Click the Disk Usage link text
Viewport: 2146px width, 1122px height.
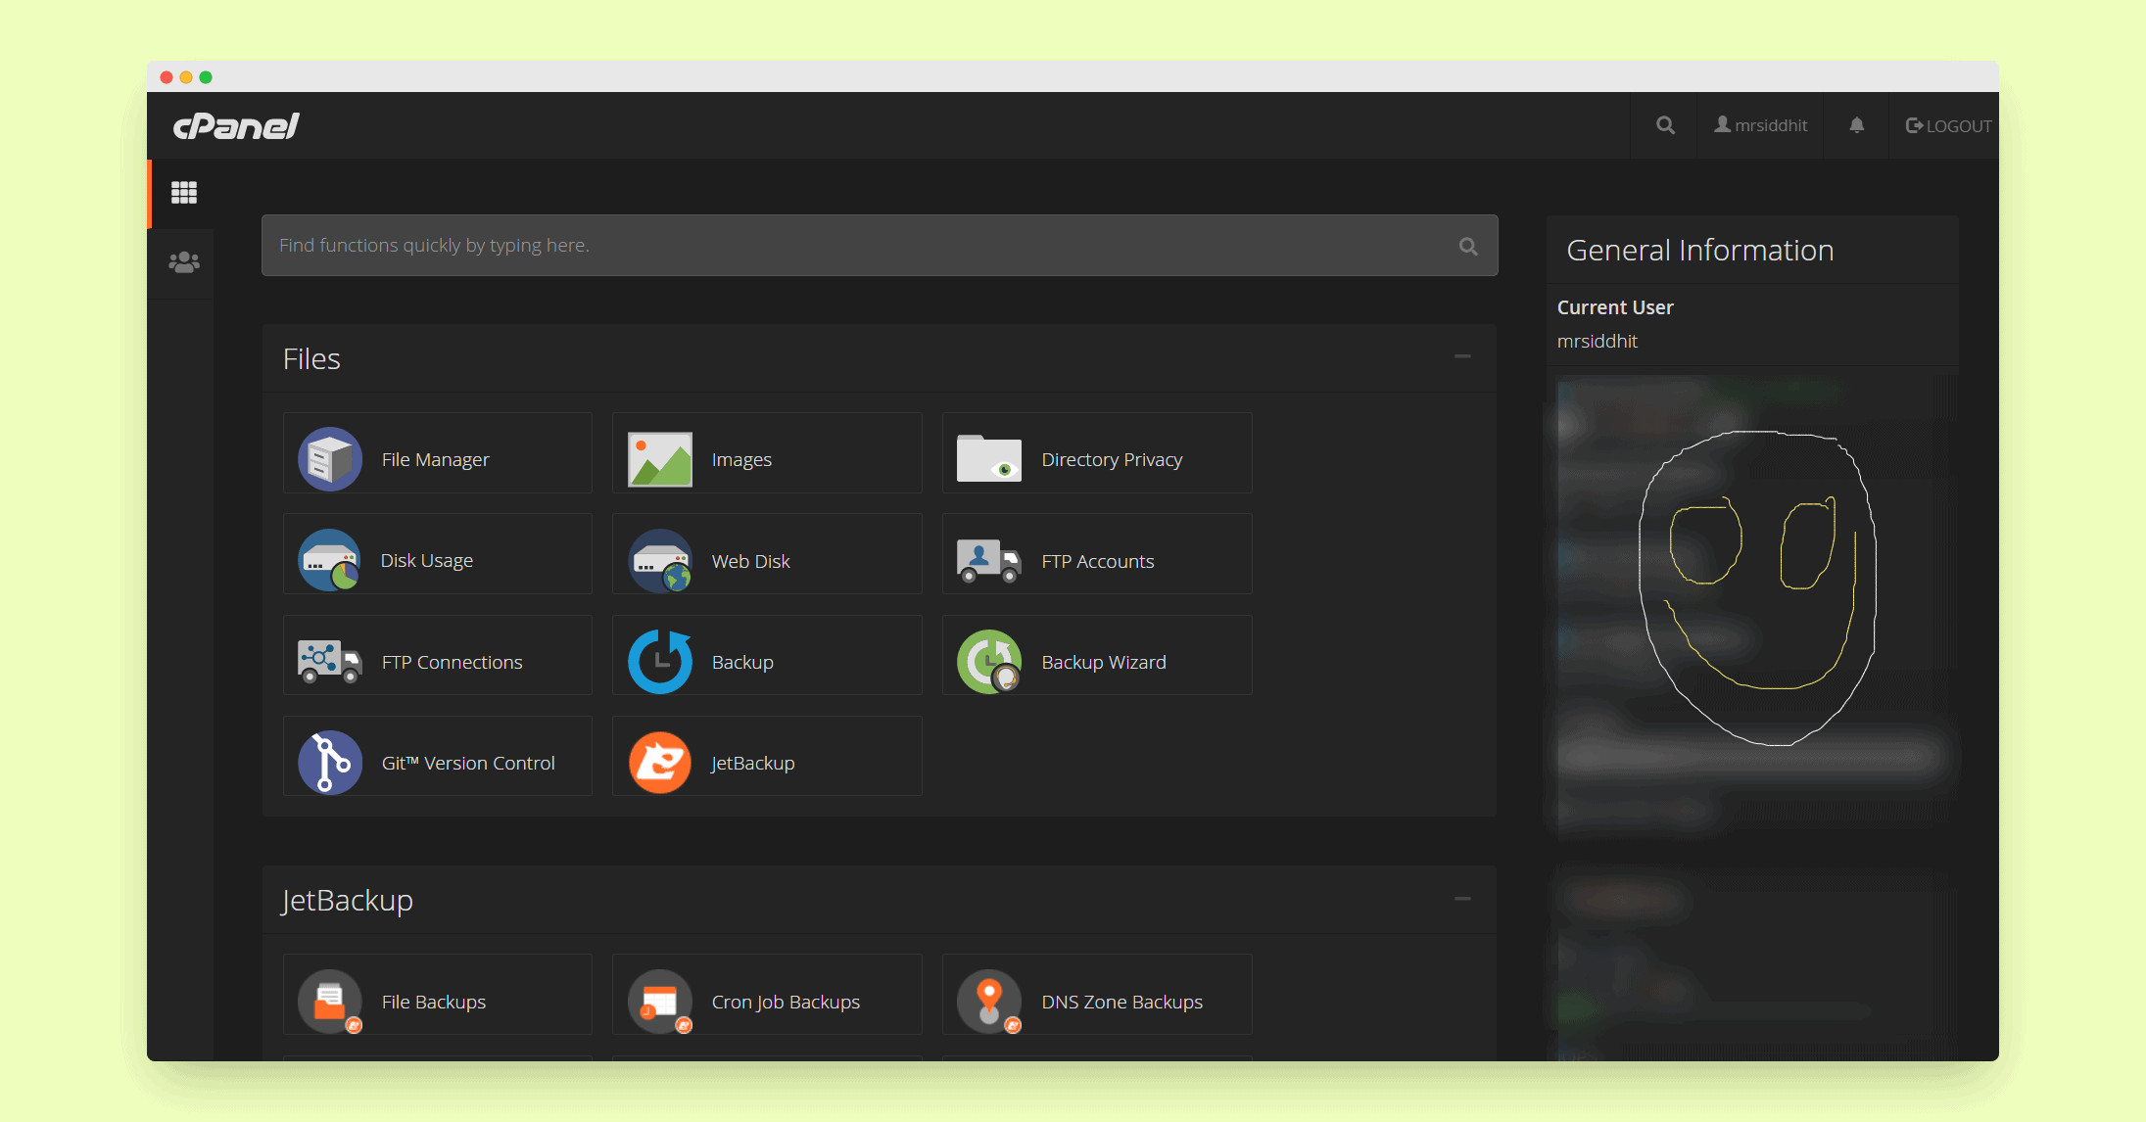coord(427,560)
